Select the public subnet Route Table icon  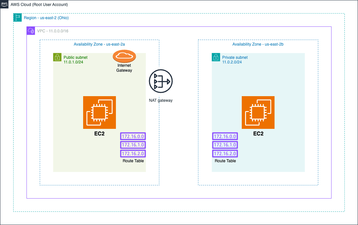tap(133, 145)
